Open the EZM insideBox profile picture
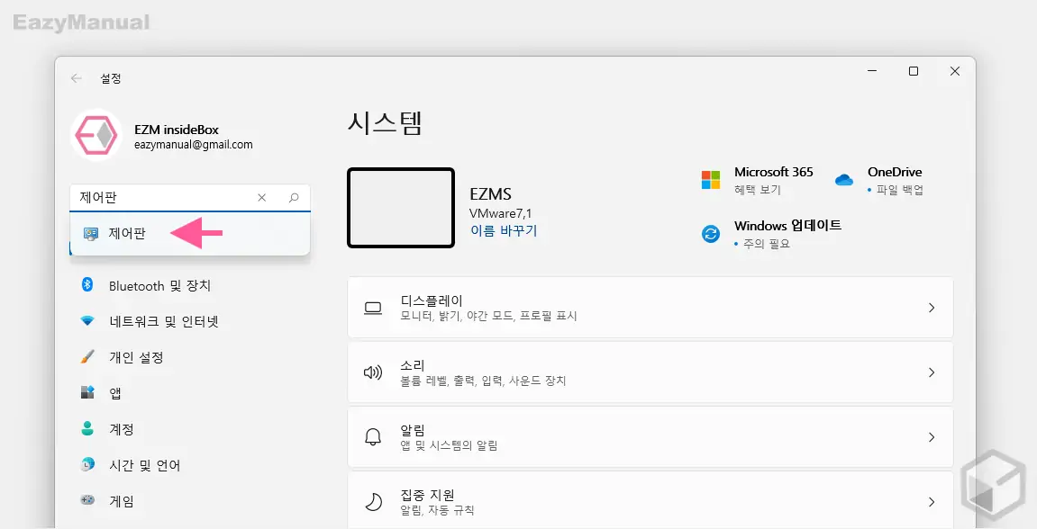The height and width of the screenshot is (529, 1037). (x=96, y=134)
